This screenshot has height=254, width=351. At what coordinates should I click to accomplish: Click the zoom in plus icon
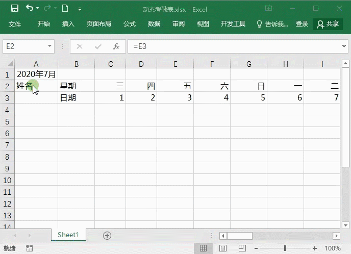tap(317, 248)
